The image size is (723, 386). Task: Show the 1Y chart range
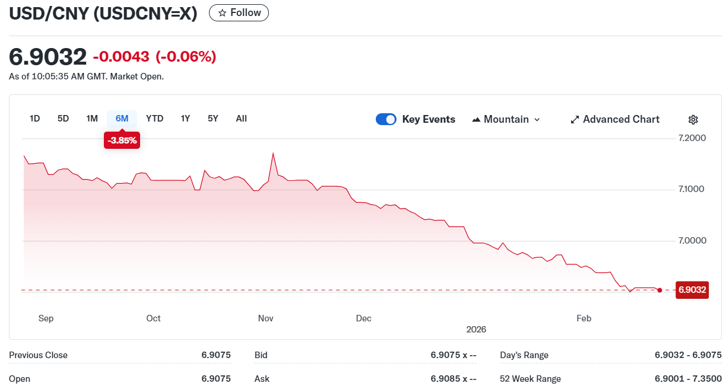[185, 119]
